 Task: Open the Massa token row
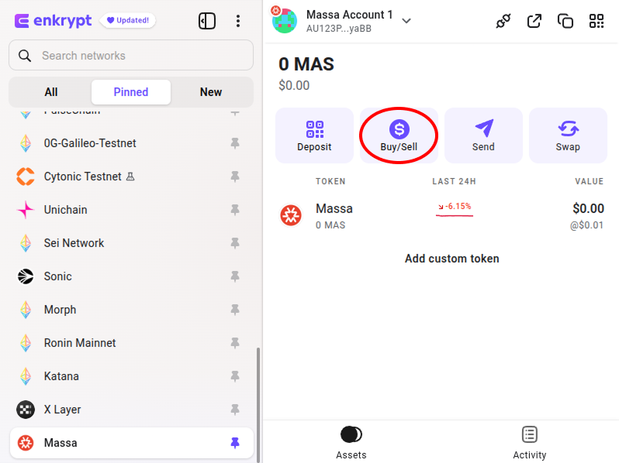[441, 216]
